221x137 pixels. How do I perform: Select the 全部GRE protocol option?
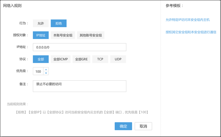point(81,59)
